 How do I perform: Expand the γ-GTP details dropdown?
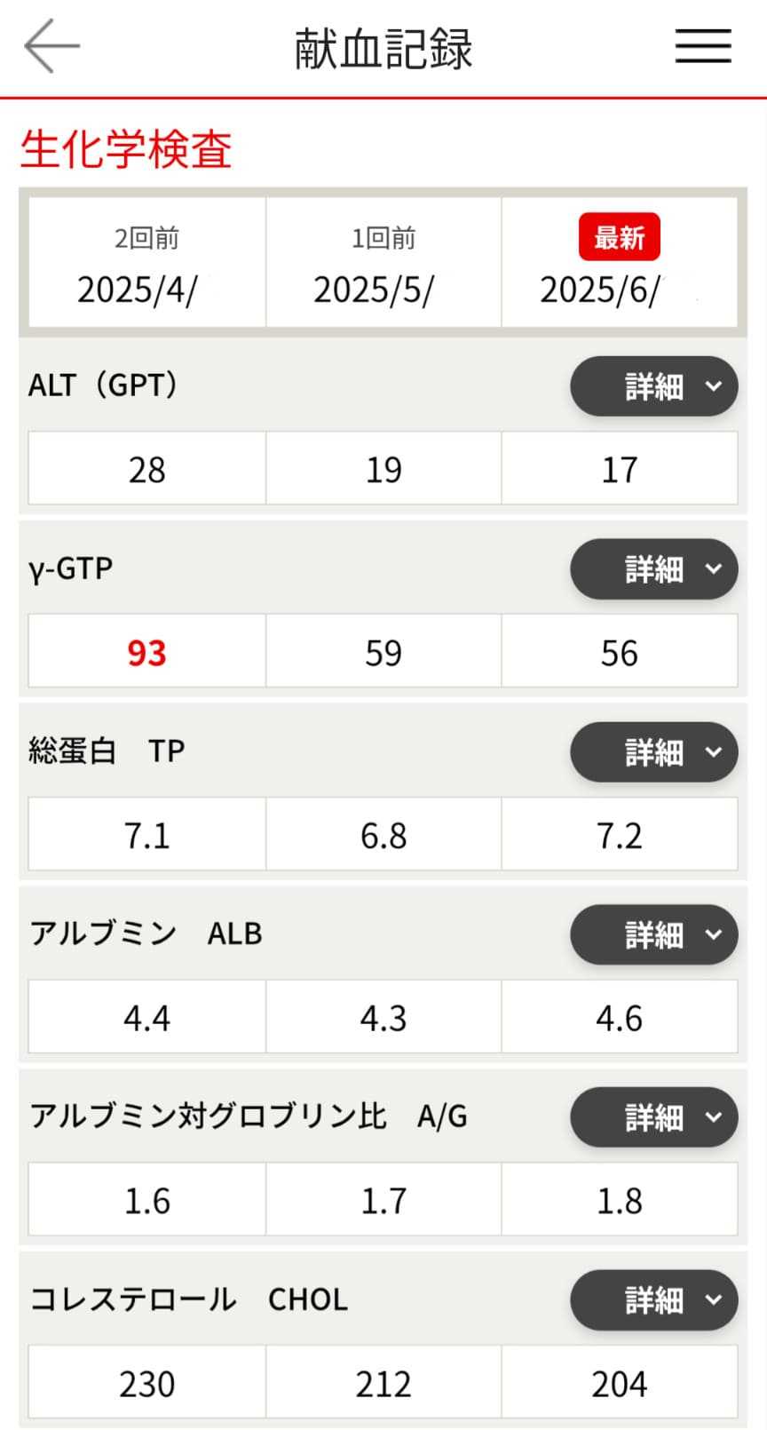click(653, 569)
